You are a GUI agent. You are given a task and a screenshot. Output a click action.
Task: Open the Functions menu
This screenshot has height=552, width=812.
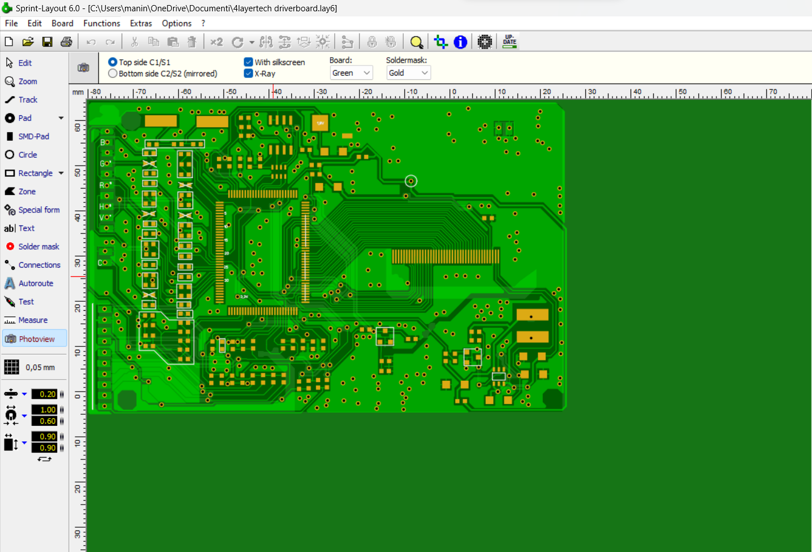click(102, 23)
